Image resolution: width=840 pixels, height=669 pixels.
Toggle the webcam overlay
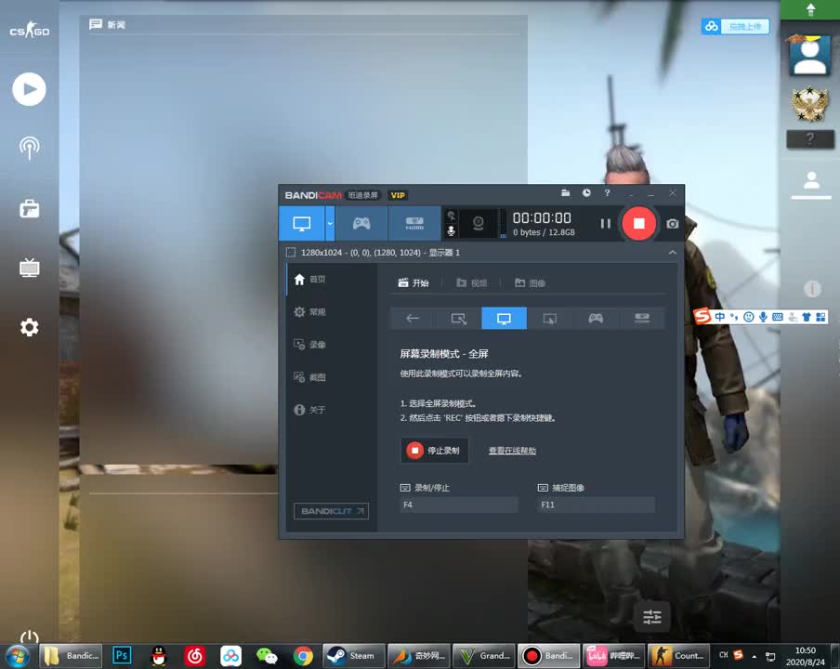click(478, 223)
